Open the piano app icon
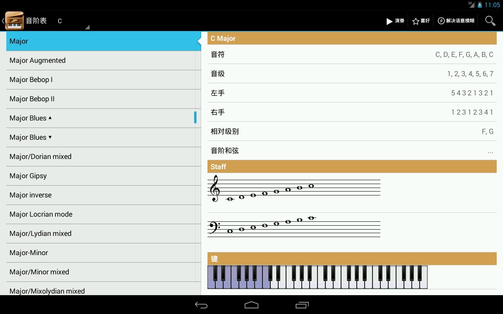The width and height of the screenshot is (503, 314). (15, 21)
